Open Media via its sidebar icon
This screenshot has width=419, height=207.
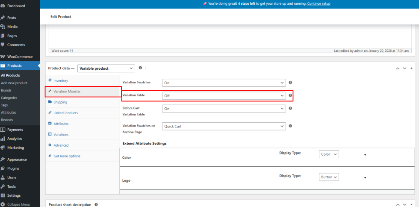tap(3, 27)
